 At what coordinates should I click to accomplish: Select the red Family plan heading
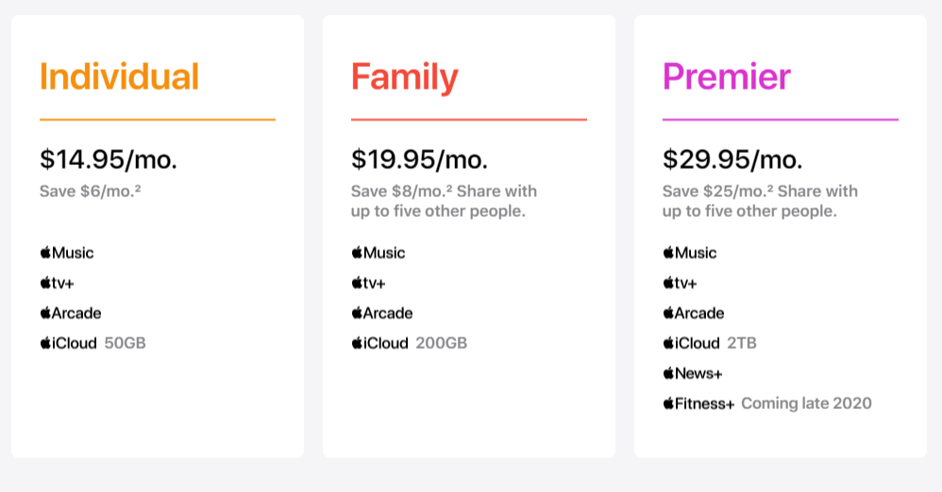404,76
